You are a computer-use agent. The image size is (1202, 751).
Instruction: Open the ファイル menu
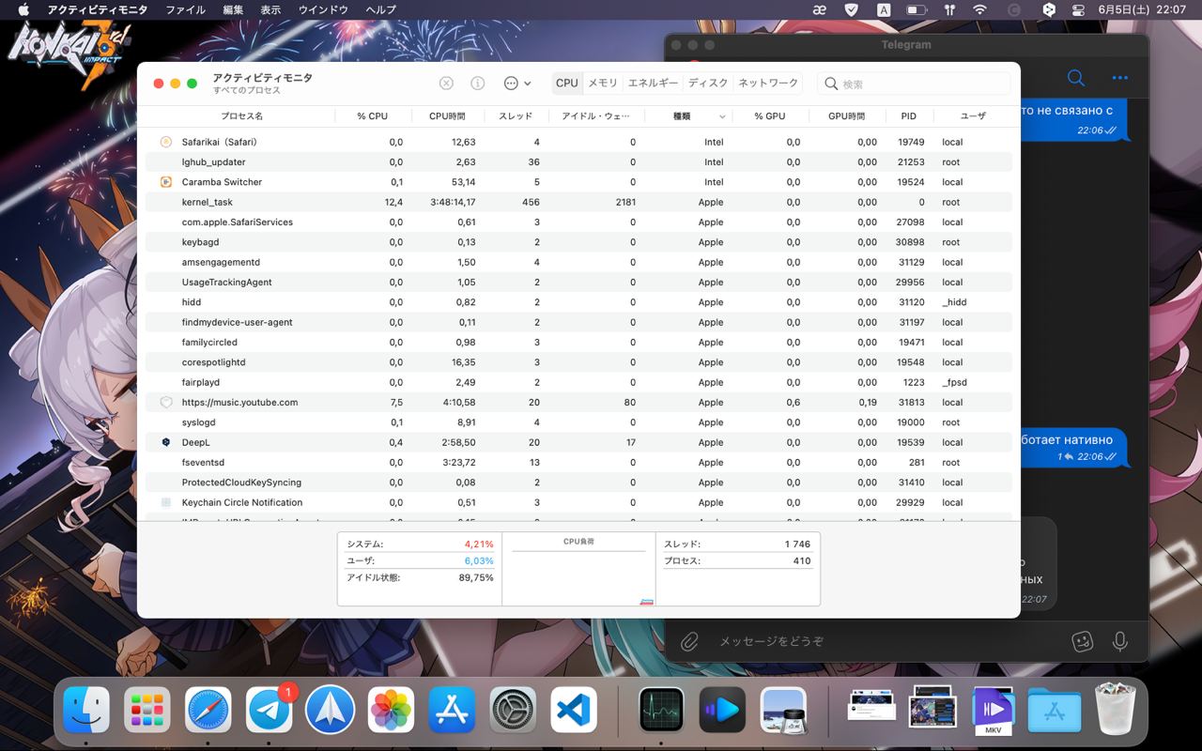185,9
